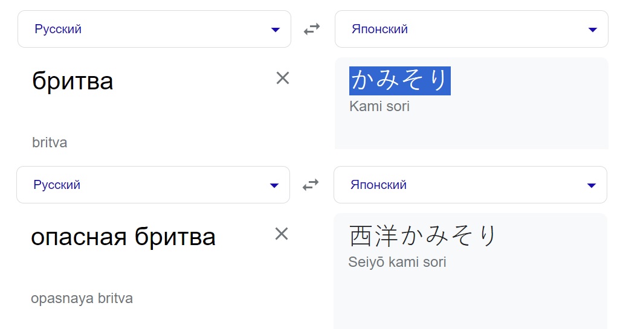Open lower target language selector labeled Японский

(x=378, y=185)
